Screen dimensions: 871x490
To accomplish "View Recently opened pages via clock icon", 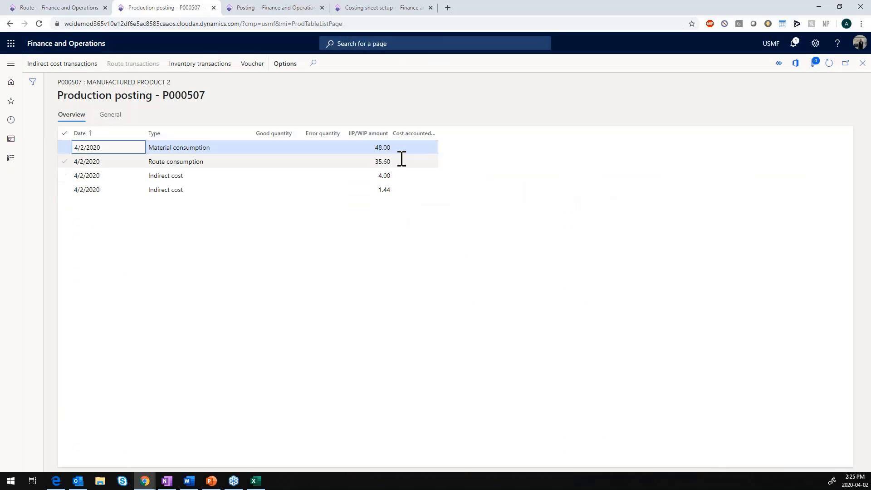I will click(11, 120).
